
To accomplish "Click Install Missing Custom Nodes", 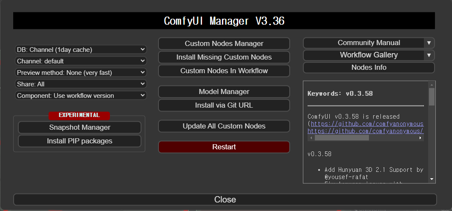I will click(x=224, y=57).
